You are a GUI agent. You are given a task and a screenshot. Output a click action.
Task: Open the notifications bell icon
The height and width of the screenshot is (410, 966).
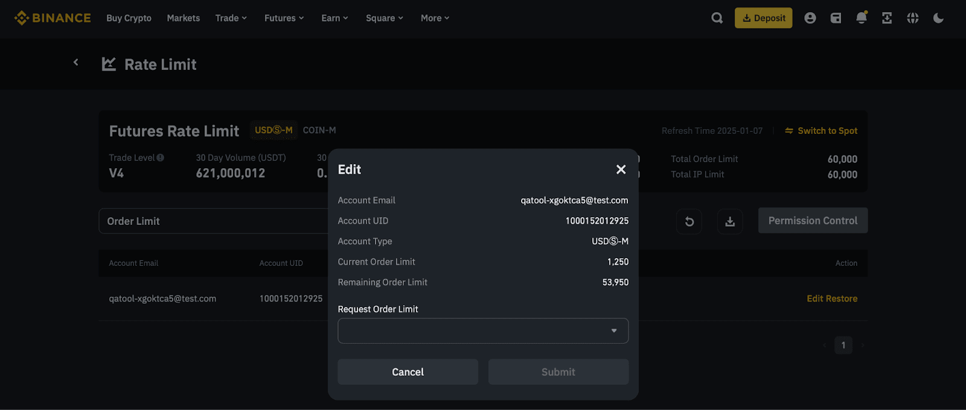pos(862,17)
